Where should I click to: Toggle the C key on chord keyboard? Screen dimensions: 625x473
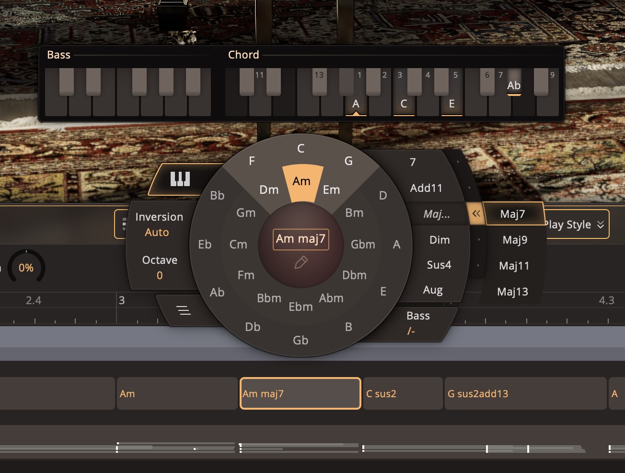404,104
